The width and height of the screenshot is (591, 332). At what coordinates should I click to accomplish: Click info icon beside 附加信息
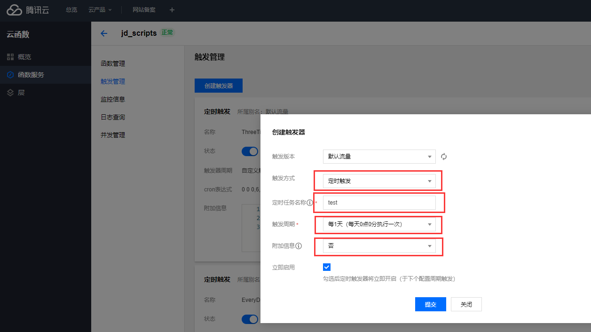[299, 246]
